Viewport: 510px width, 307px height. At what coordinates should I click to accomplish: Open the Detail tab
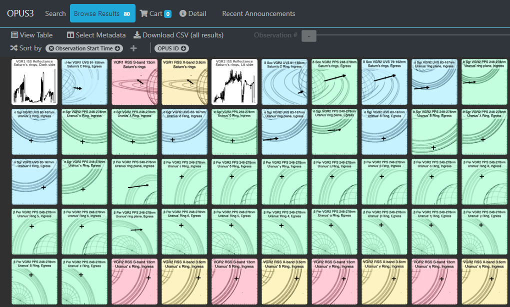coord(193,13)
